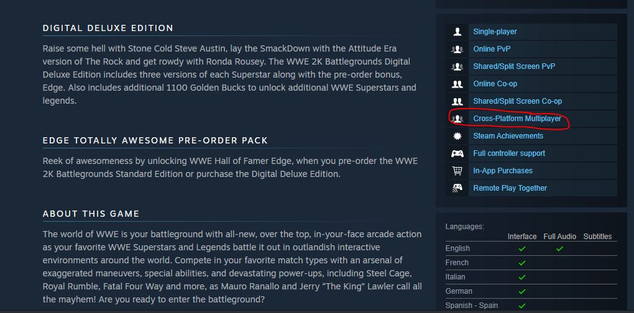The image size is (634, 313).
Task: Click the Online PvP players icon
Action: click(457, 49)
